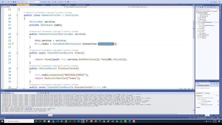Select appsettings.json in Solution Explorer
This screenshot has width=222, height=125.
point(205,35)
